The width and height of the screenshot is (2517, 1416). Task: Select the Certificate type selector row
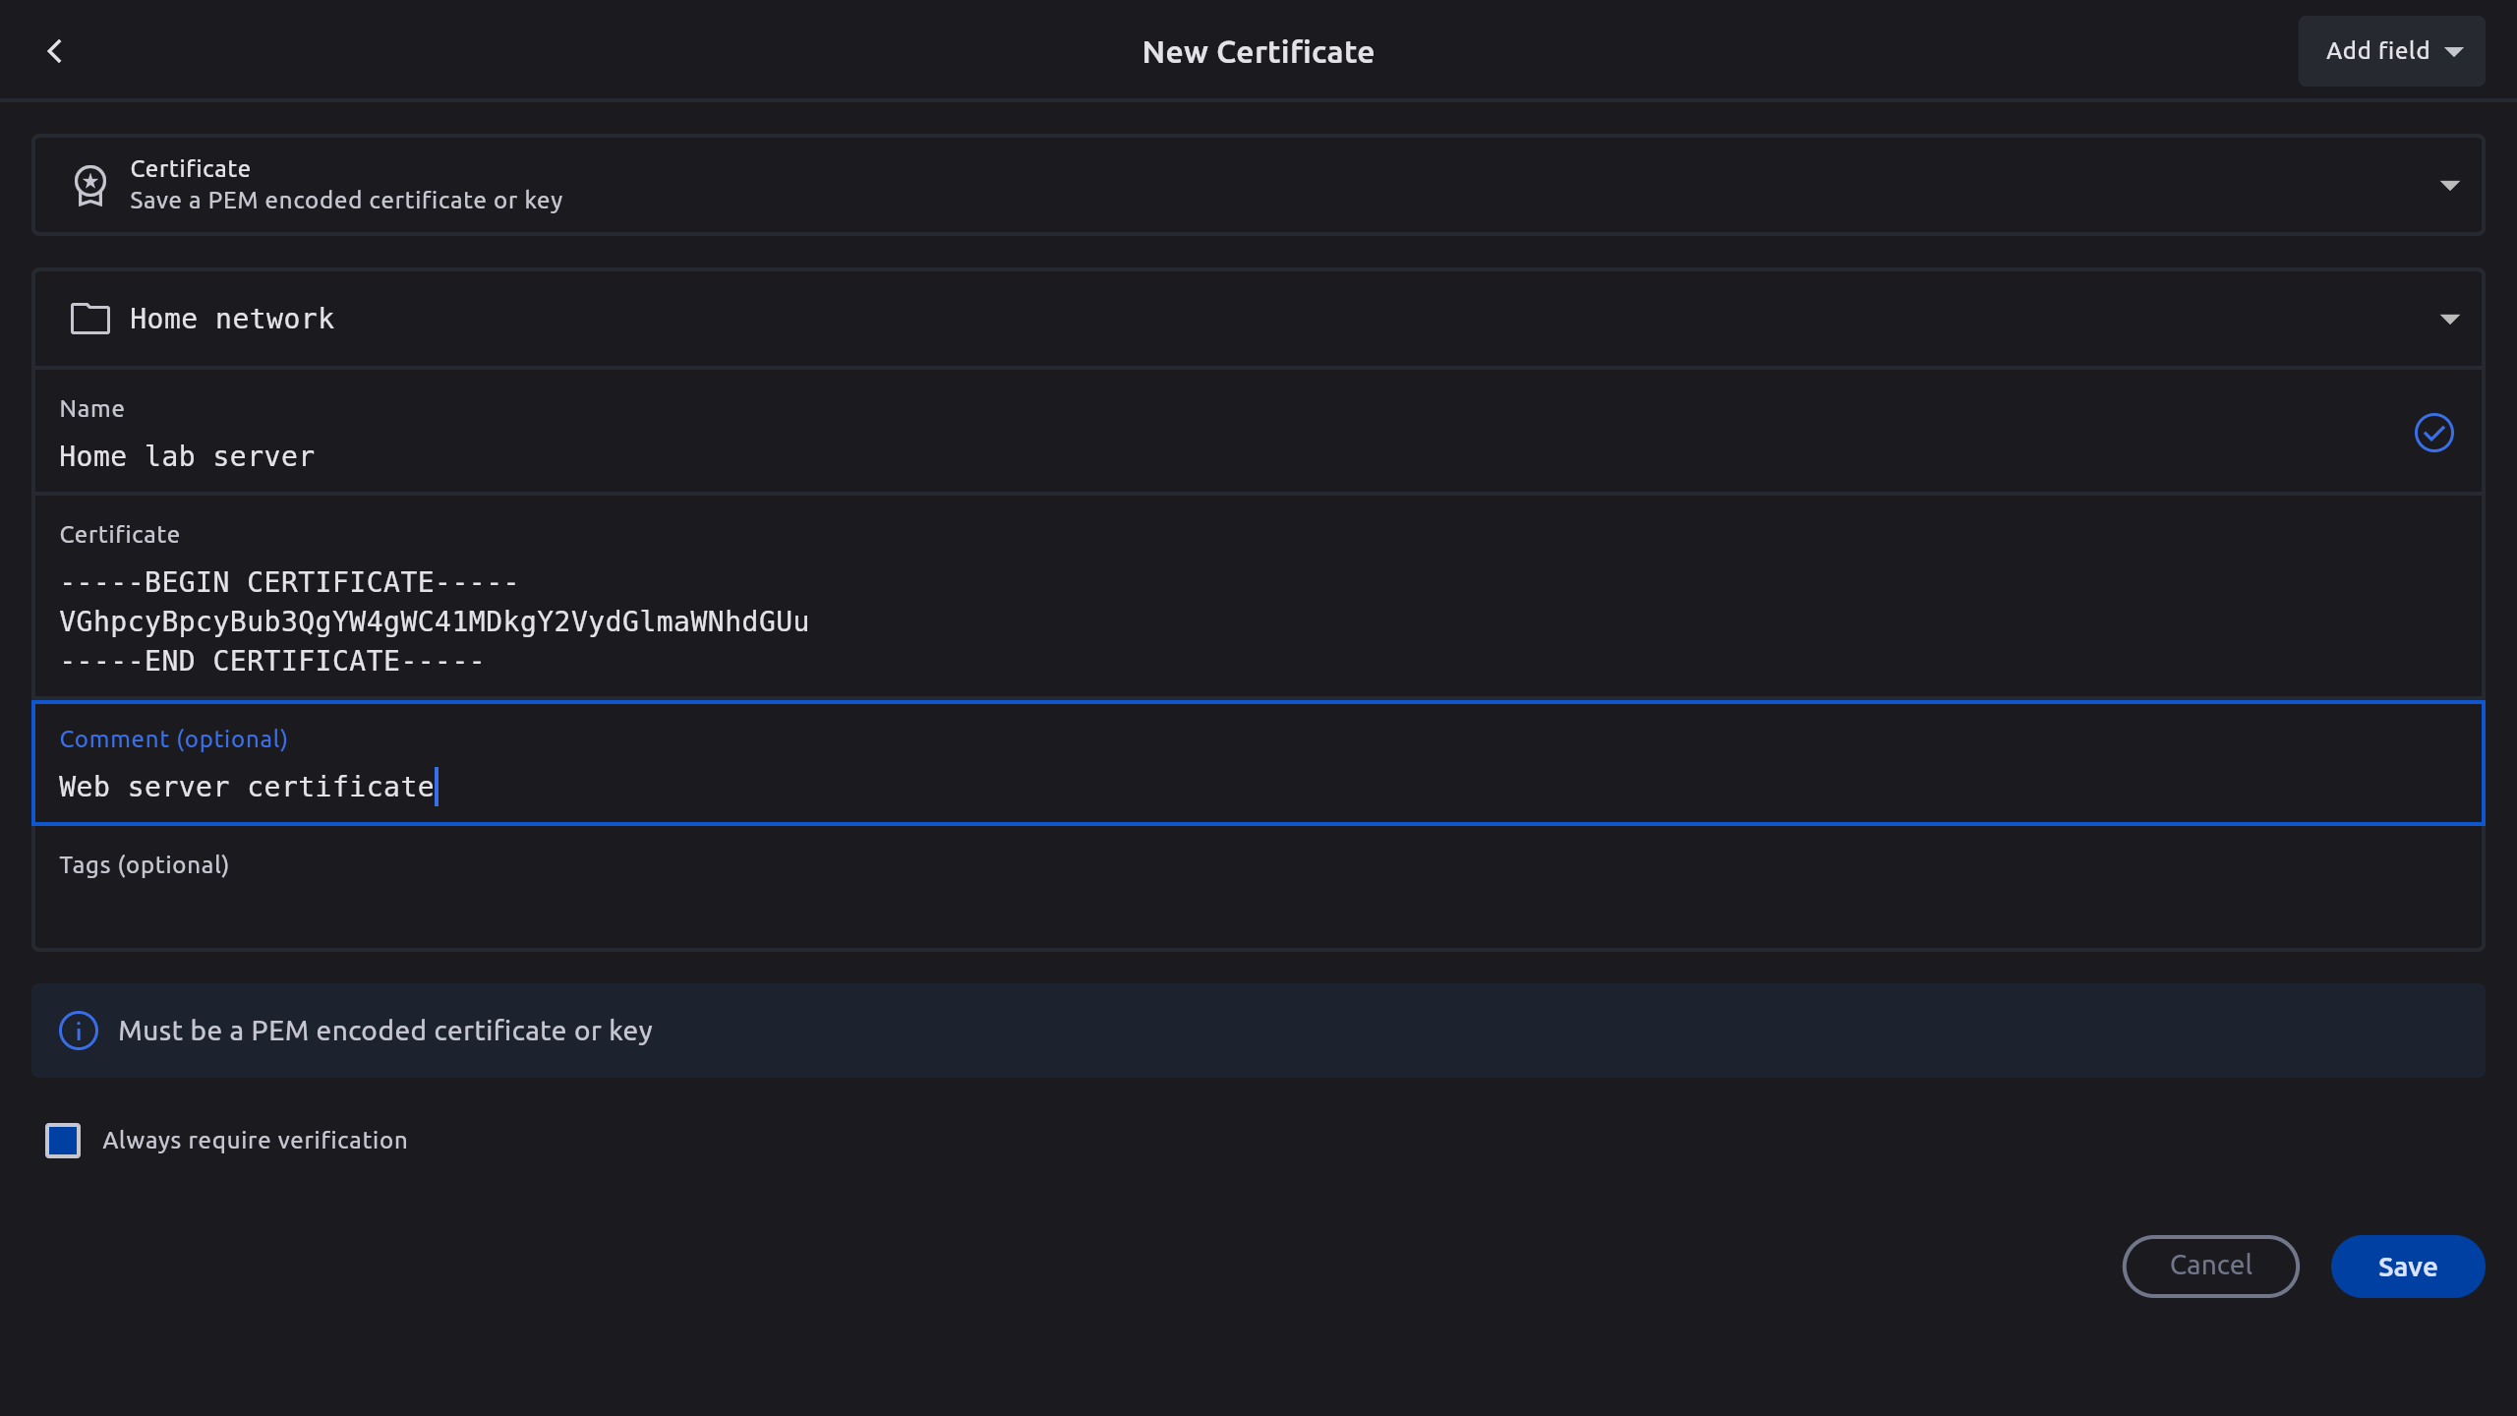point(1258,185)
